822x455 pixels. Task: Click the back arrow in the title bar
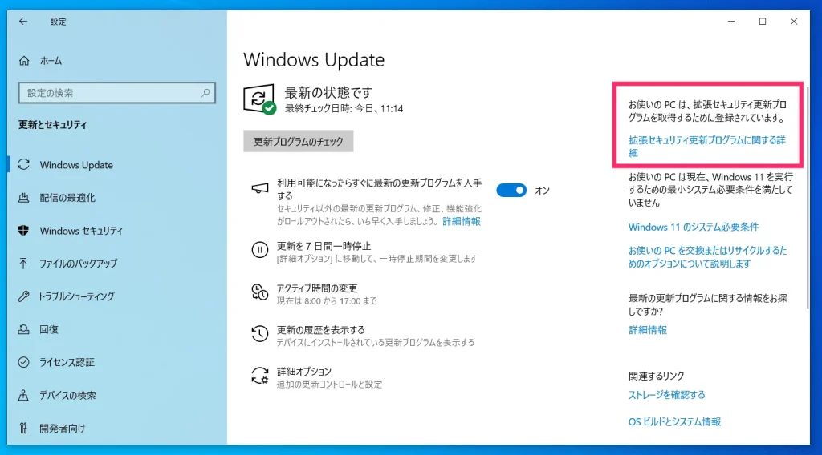click(23, 22)
